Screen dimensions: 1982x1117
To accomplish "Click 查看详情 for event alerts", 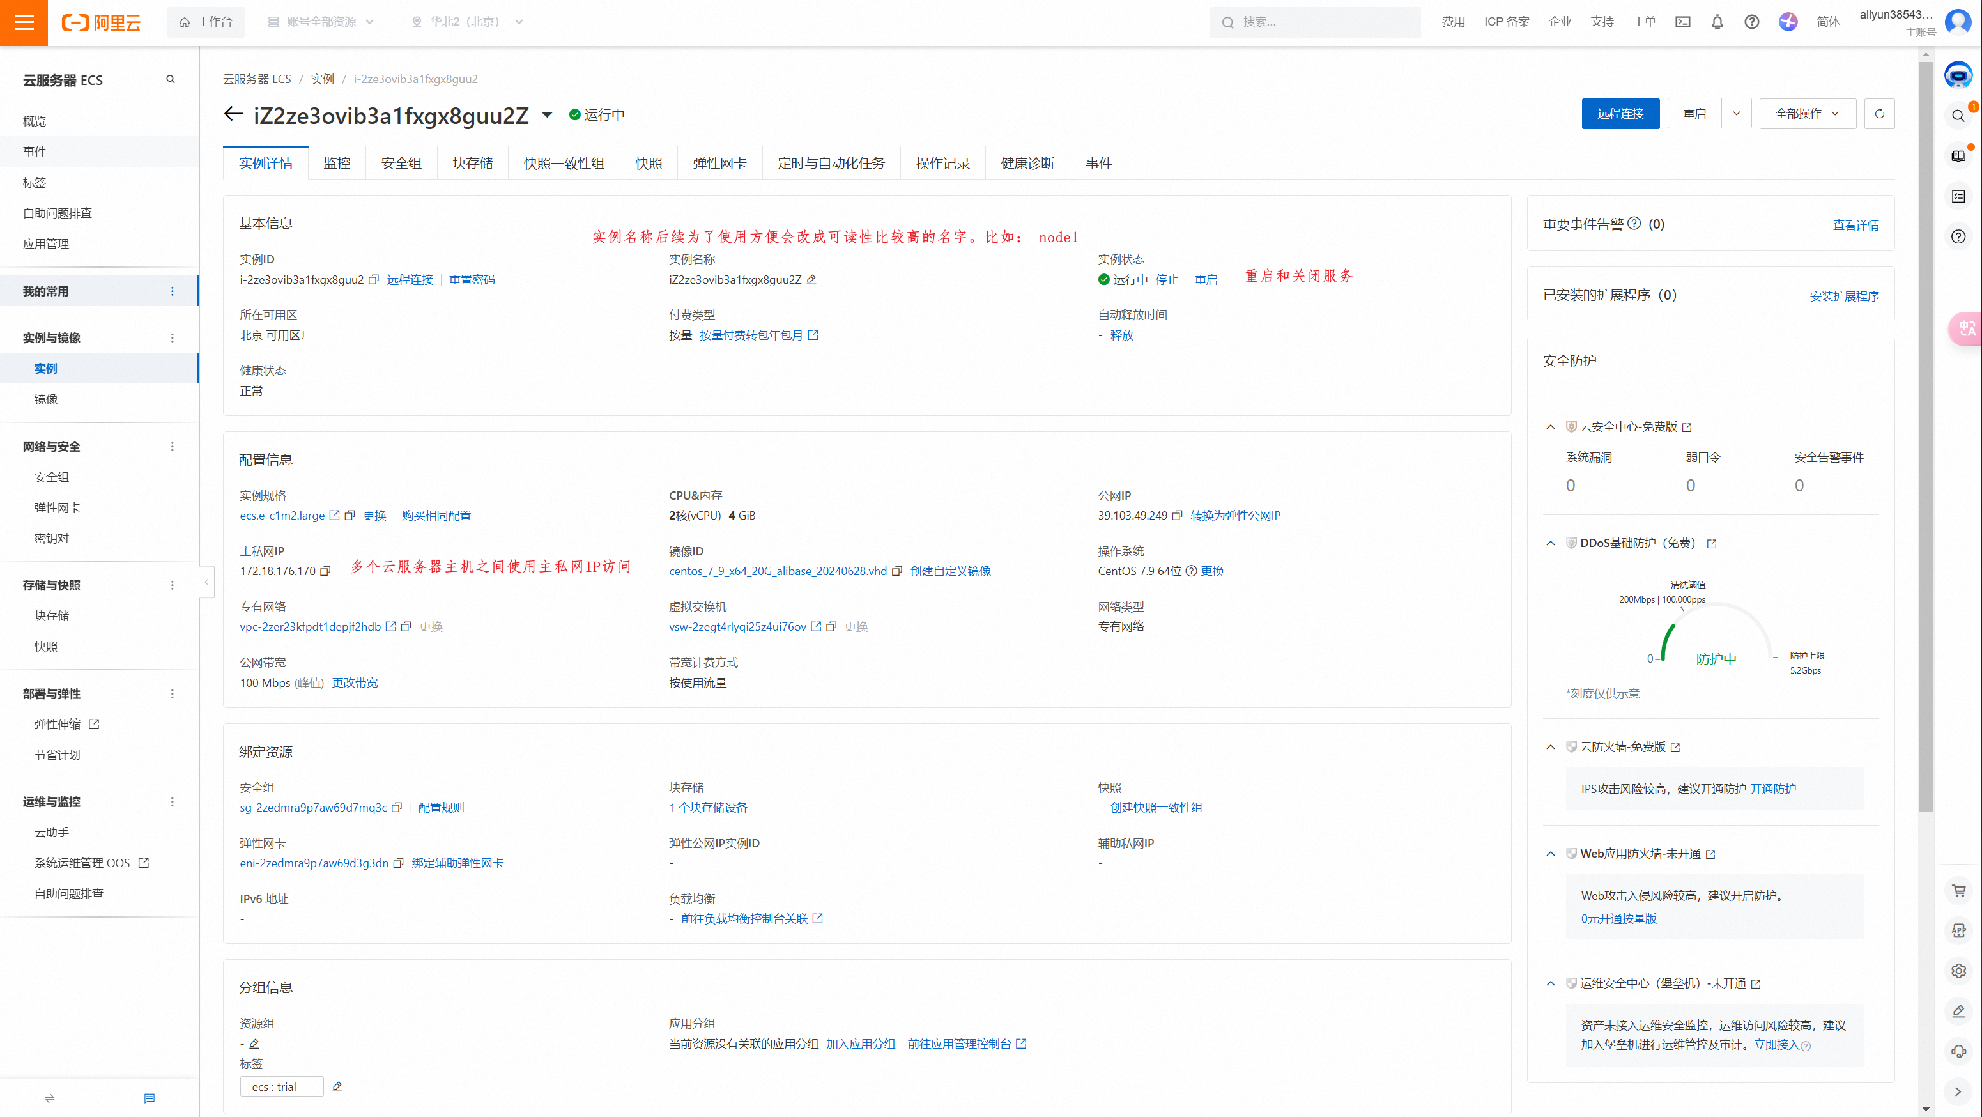I will [1856, 226].
